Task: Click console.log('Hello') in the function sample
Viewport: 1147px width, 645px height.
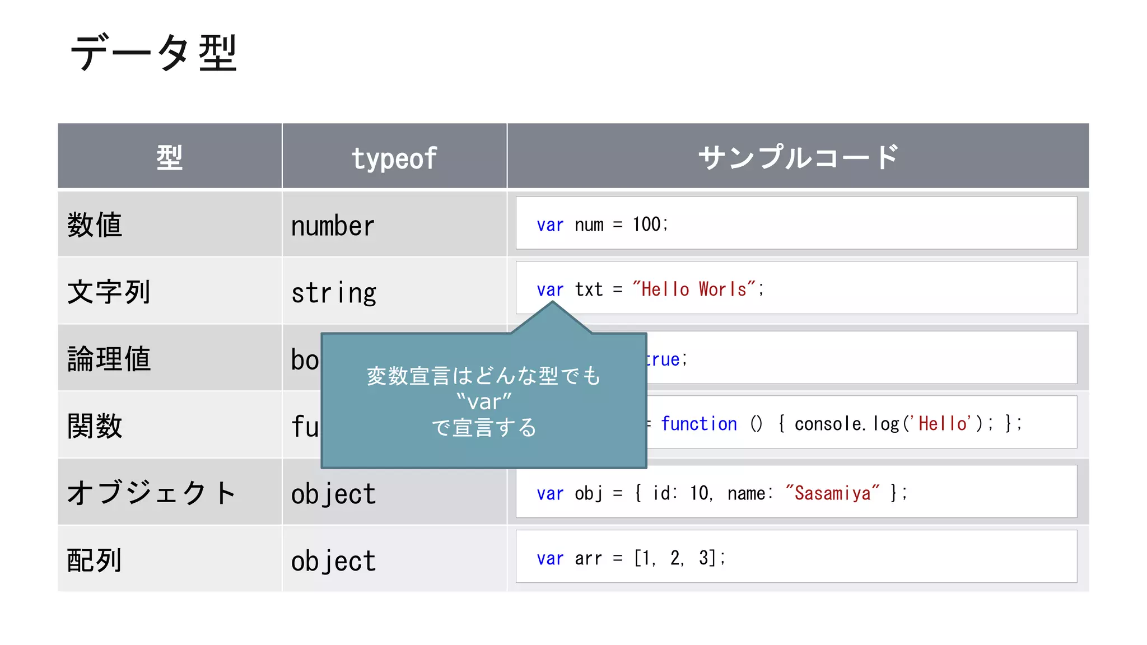Action: point(889,423)
